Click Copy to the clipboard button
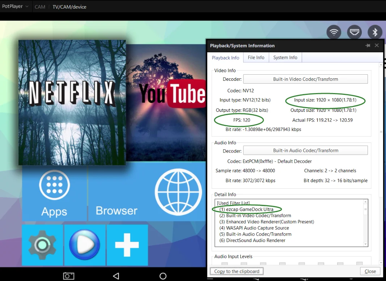Image resolution: width=386 pixels, height=281 pixels. (237, 271)
